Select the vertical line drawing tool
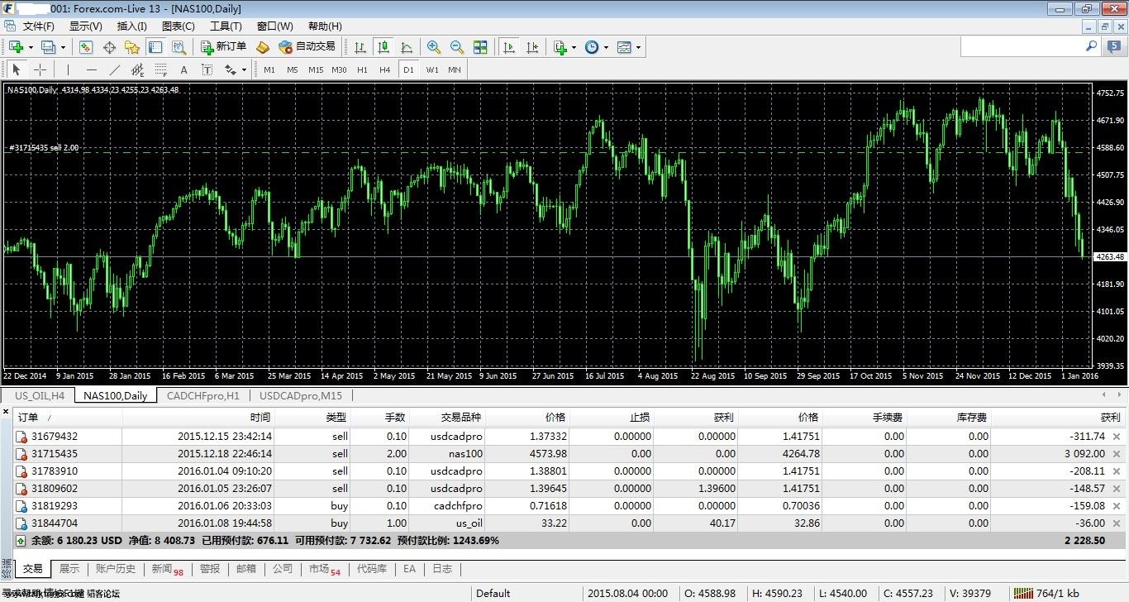1129x602 pixels. [x=68, y=69]
